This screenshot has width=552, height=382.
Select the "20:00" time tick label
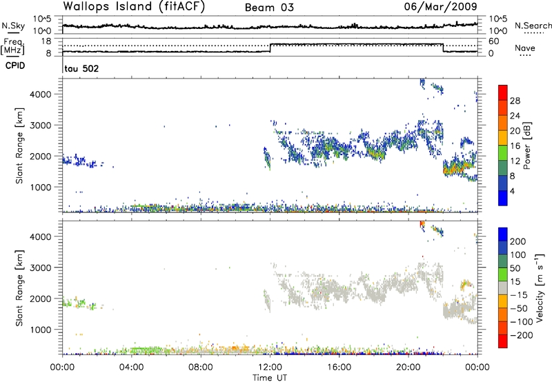[408, 367]
